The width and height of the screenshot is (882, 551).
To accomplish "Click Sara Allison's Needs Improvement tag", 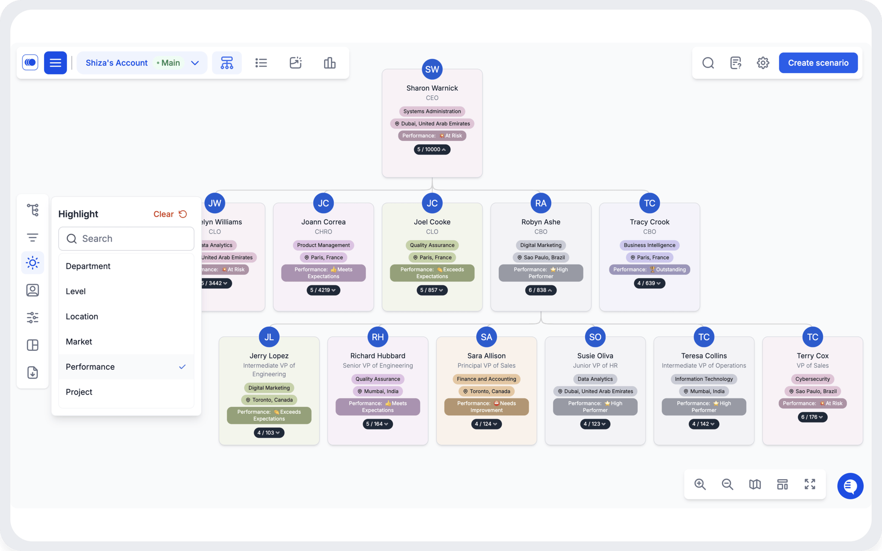I will point(486,407).
